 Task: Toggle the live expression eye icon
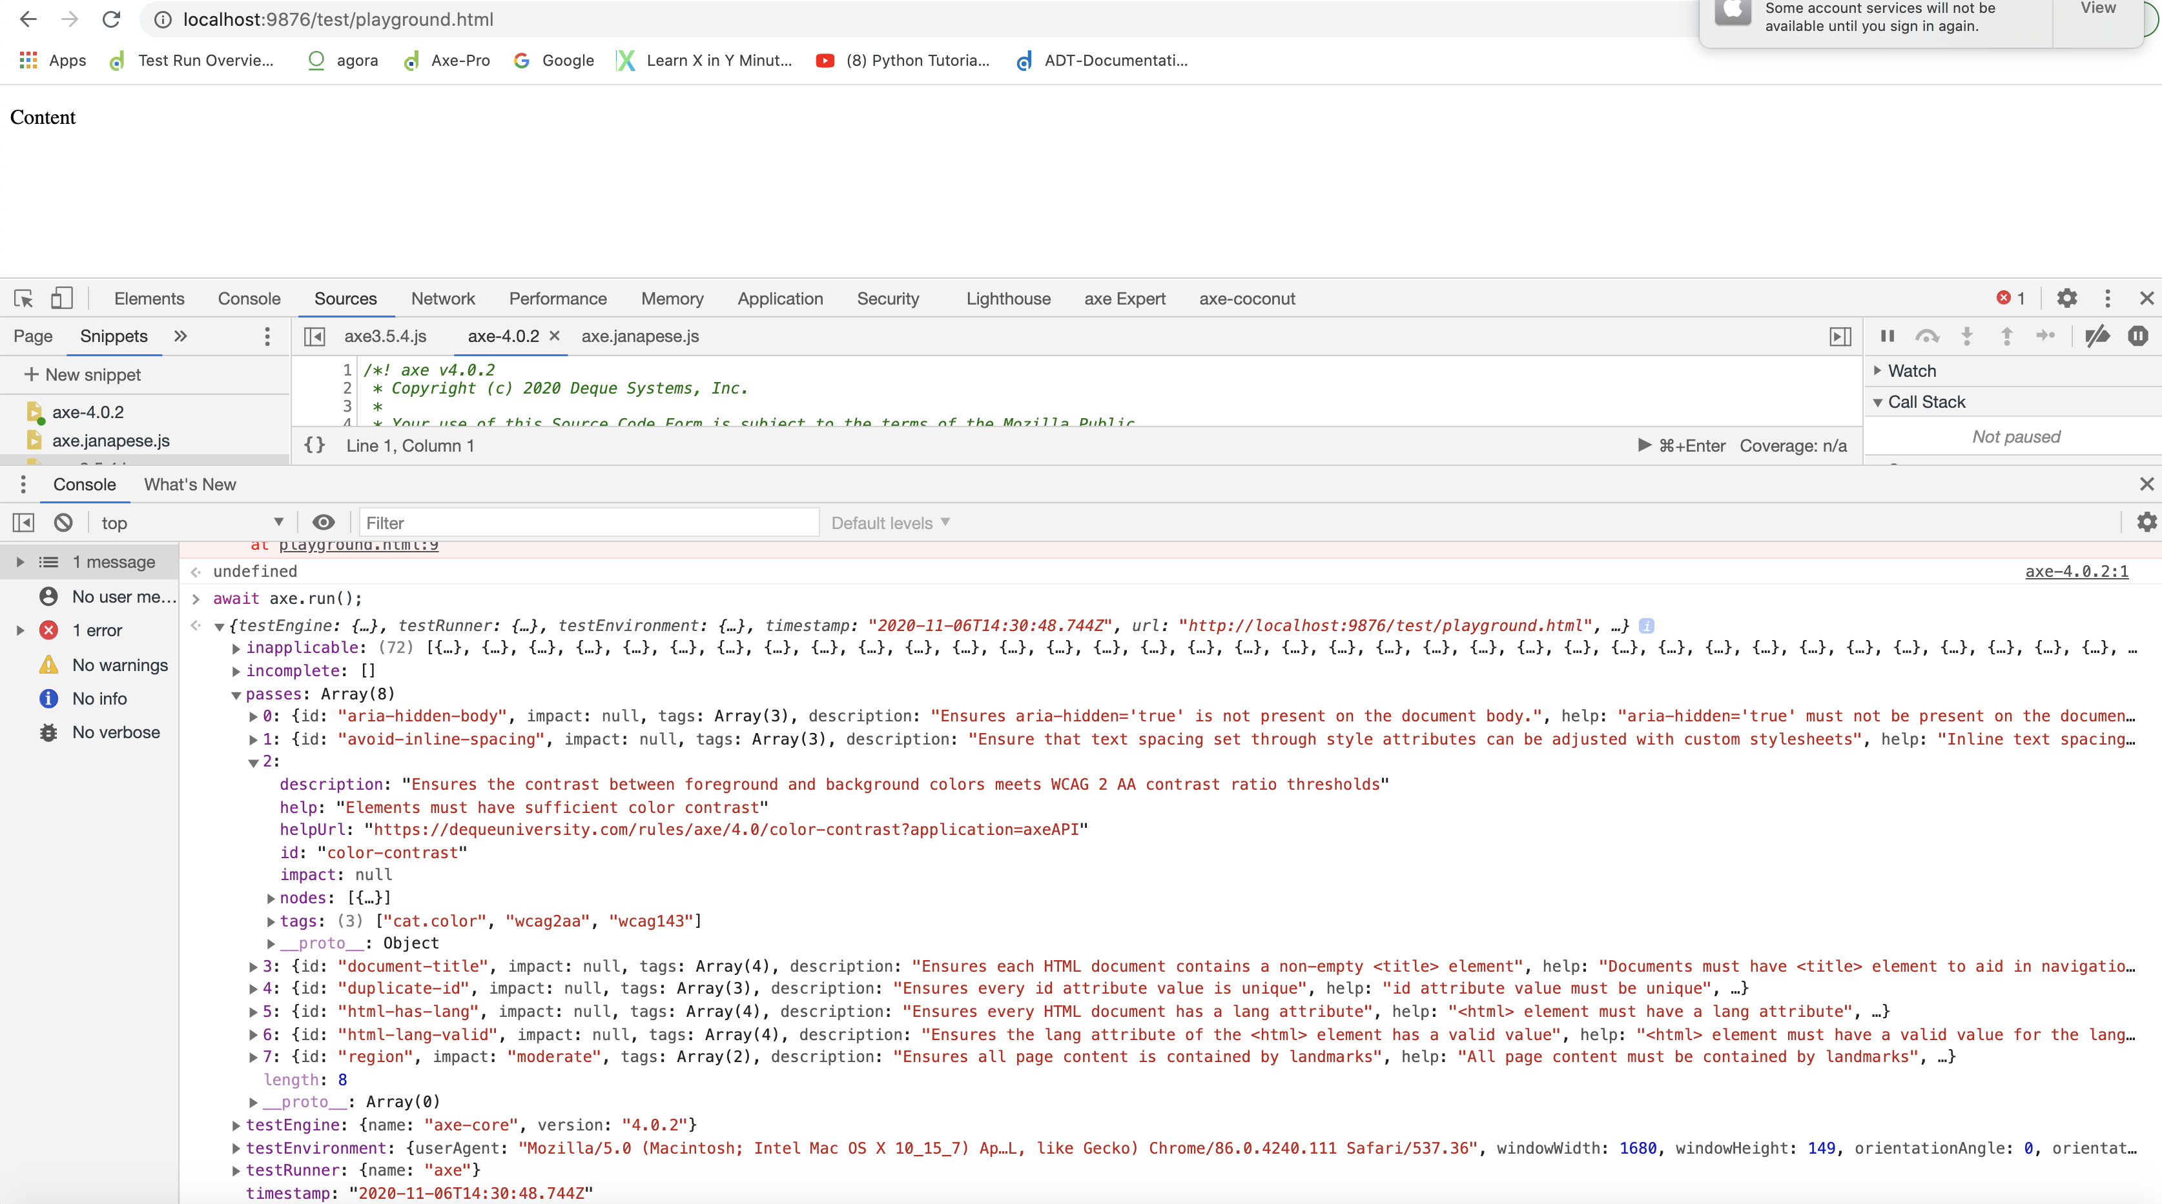pyautogui.click(x=324, y=521)
